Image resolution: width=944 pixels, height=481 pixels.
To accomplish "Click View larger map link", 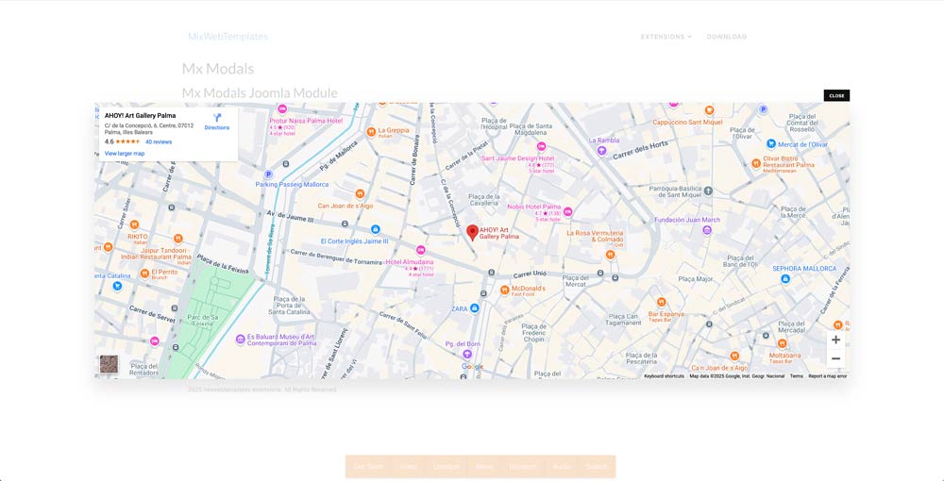I will [125, 153].
